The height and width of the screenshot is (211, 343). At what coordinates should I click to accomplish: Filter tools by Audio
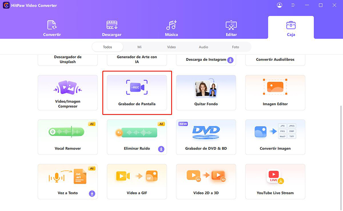pyautogui.click(x=203, y=47)
